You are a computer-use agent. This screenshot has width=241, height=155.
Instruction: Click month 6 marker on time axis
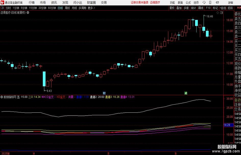(x=176, y=153)
